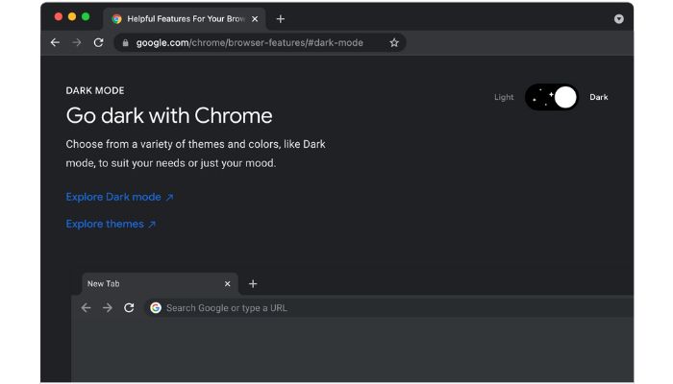The image size is (673, 384).
Task: Click the back arrow in the preview browser
Action: pyautogui.click(x=86, y=308)
